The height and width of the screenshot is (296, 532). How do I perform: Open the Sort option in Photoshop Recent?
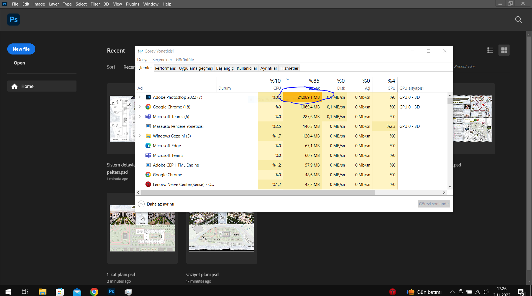pos(111,67)
